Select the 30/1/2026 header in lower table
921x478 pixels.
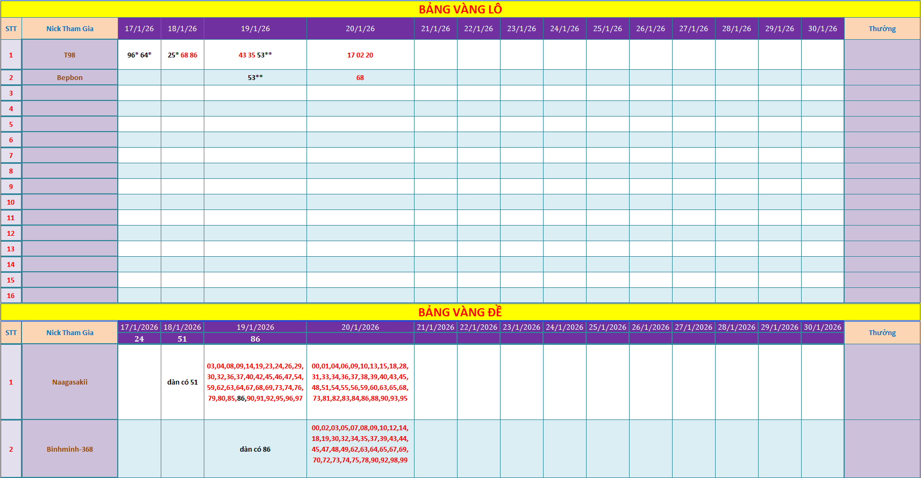point(823,327)
